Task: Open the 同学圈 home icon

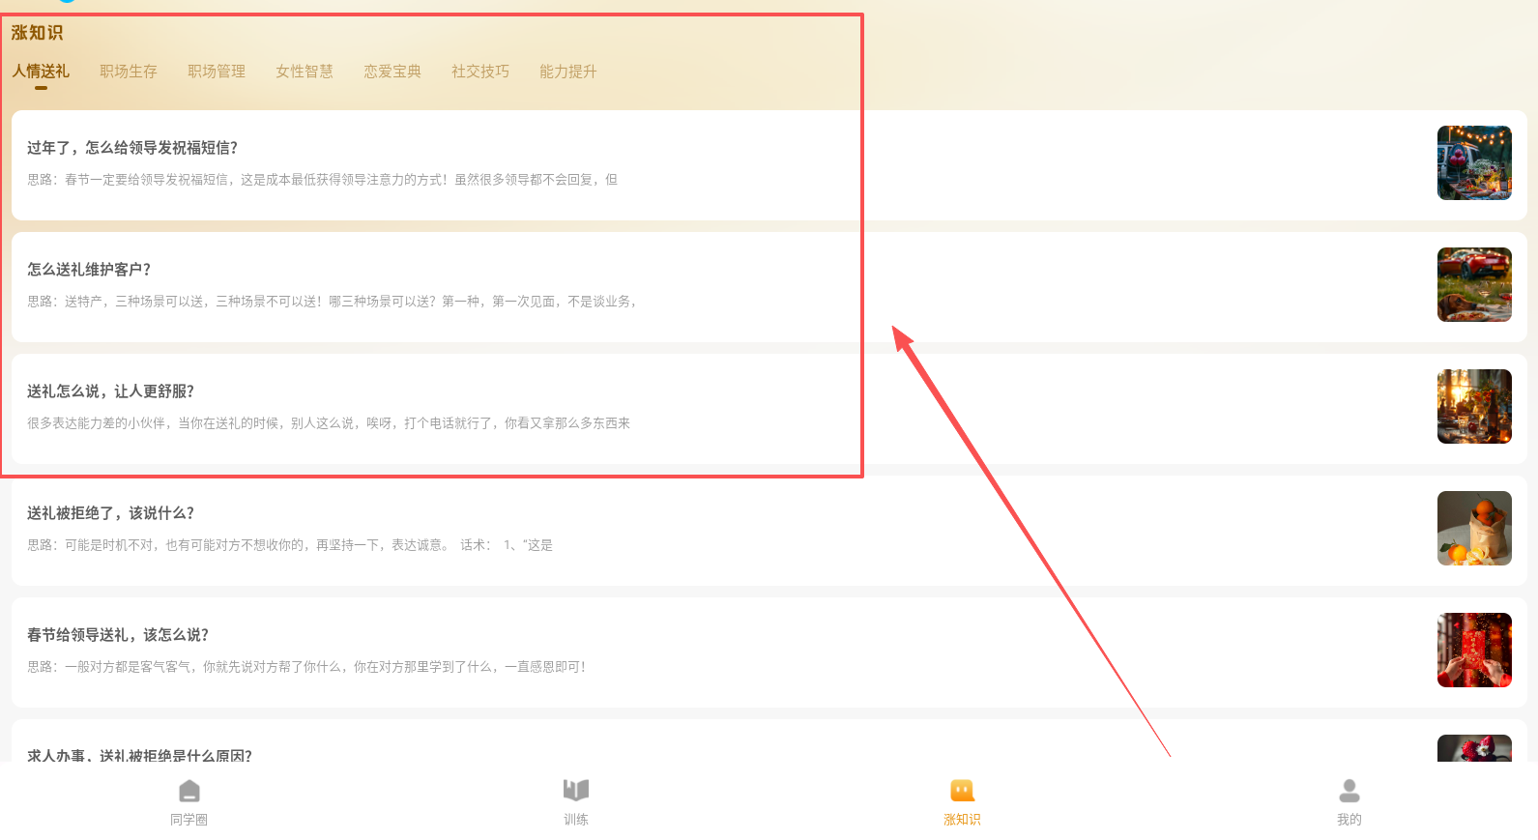Action: coord(189,792)
